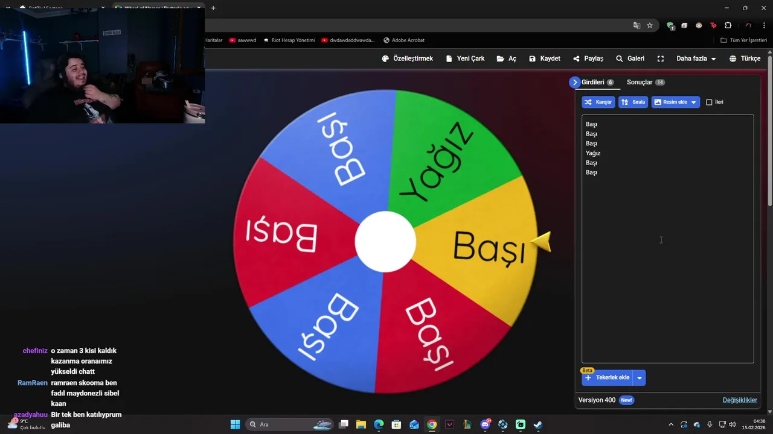
Task: Create a new wheel with Yeni Çark
Action: (x=465, y=58)
